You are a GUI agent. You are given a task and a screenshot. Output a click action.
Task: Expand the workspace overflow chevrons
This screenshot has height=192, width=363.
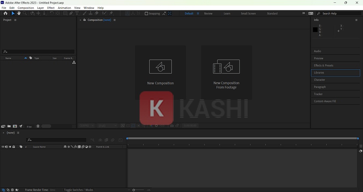pyautogui.click(x=303, y=13)
